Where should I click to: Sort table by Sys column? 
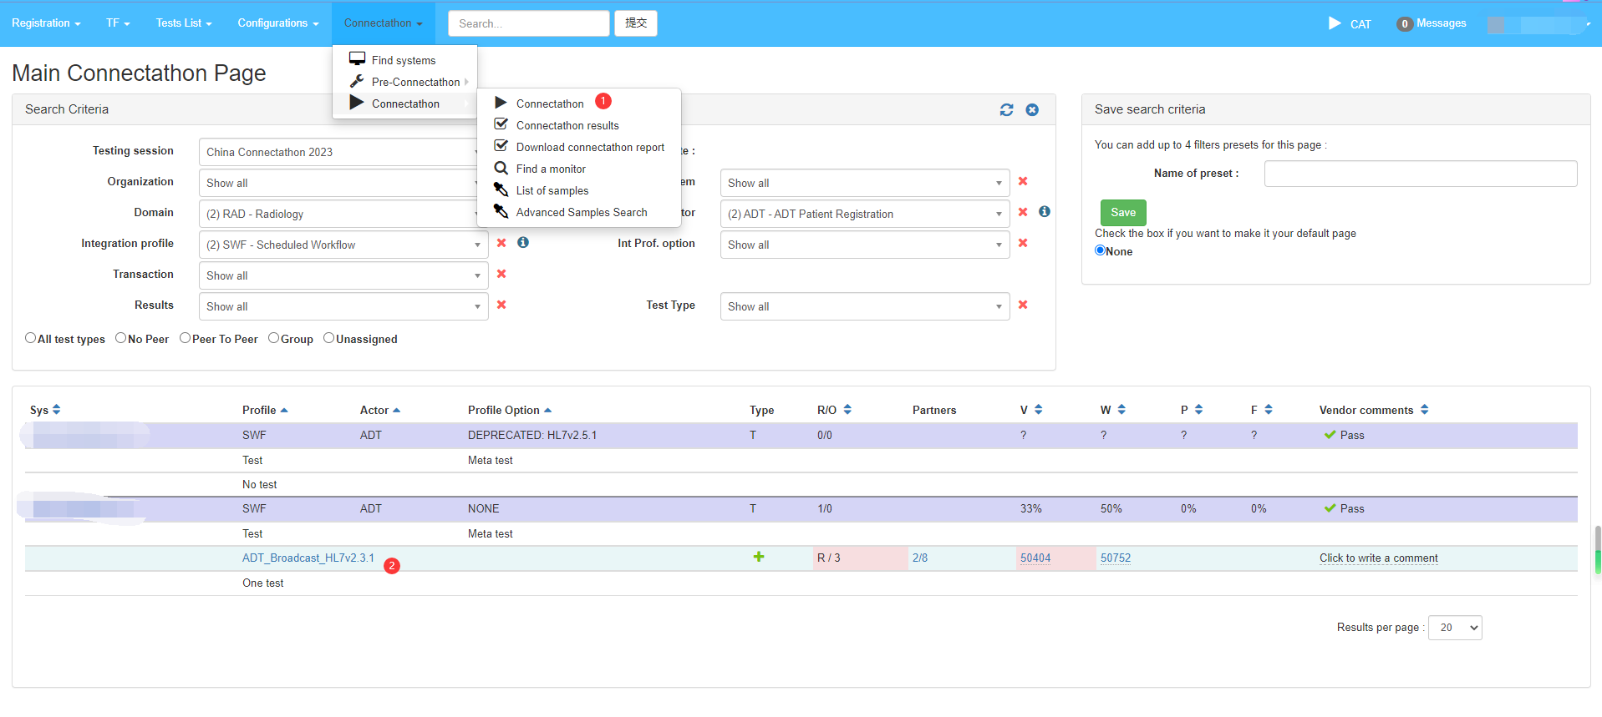pyautogui.click(x=57, y=410)
